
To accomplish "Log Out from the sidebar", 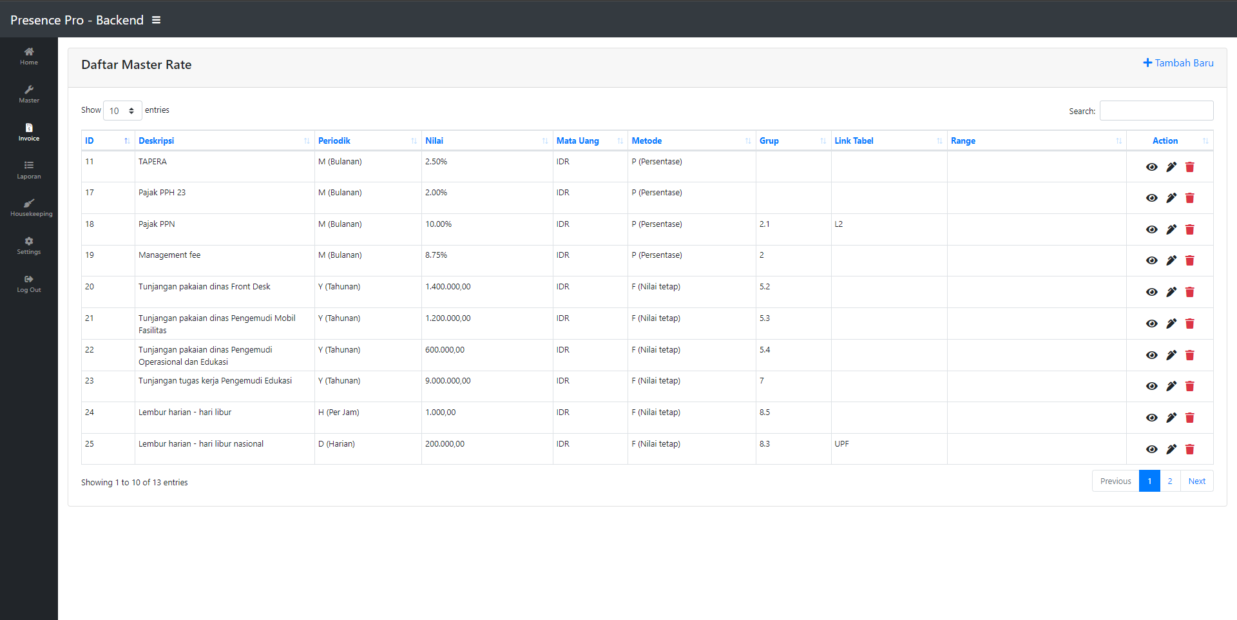I will click(29, 284).
